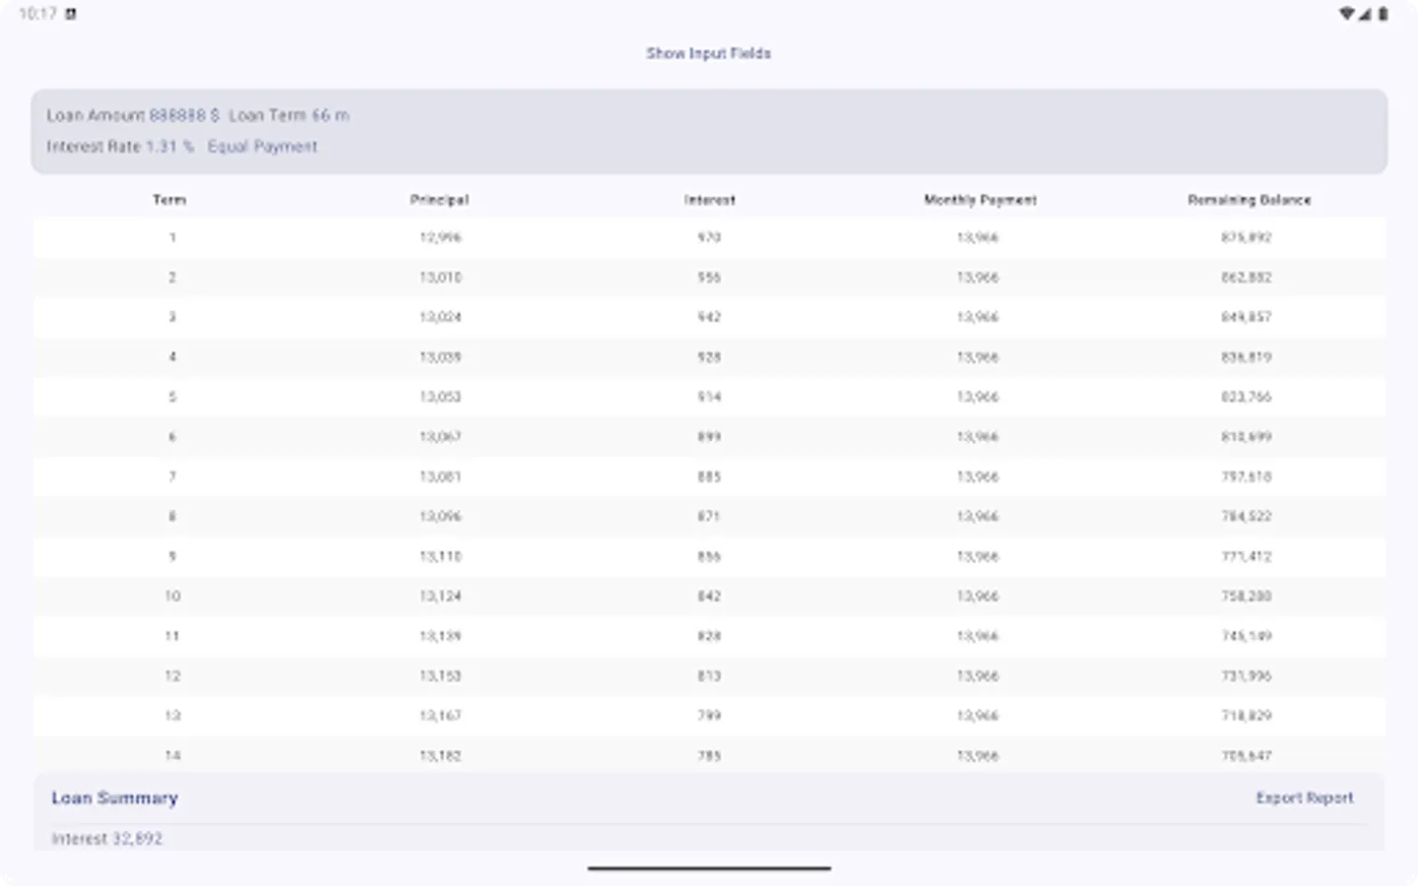Tap interest value 942
This screenshot has height=886, width=1418.
[x=709, y=317]
